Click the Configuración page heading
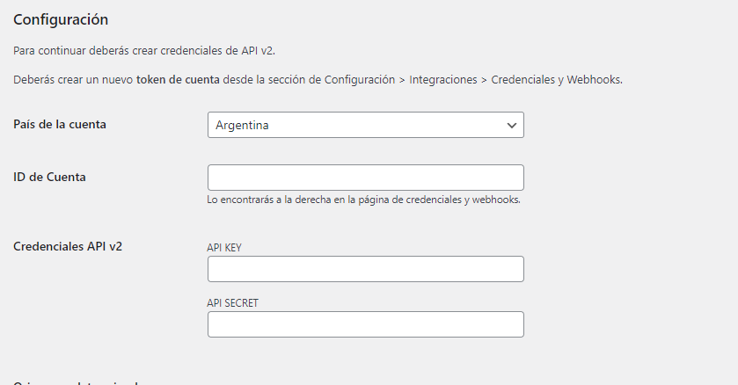738x385 pixels. point(61,19)
